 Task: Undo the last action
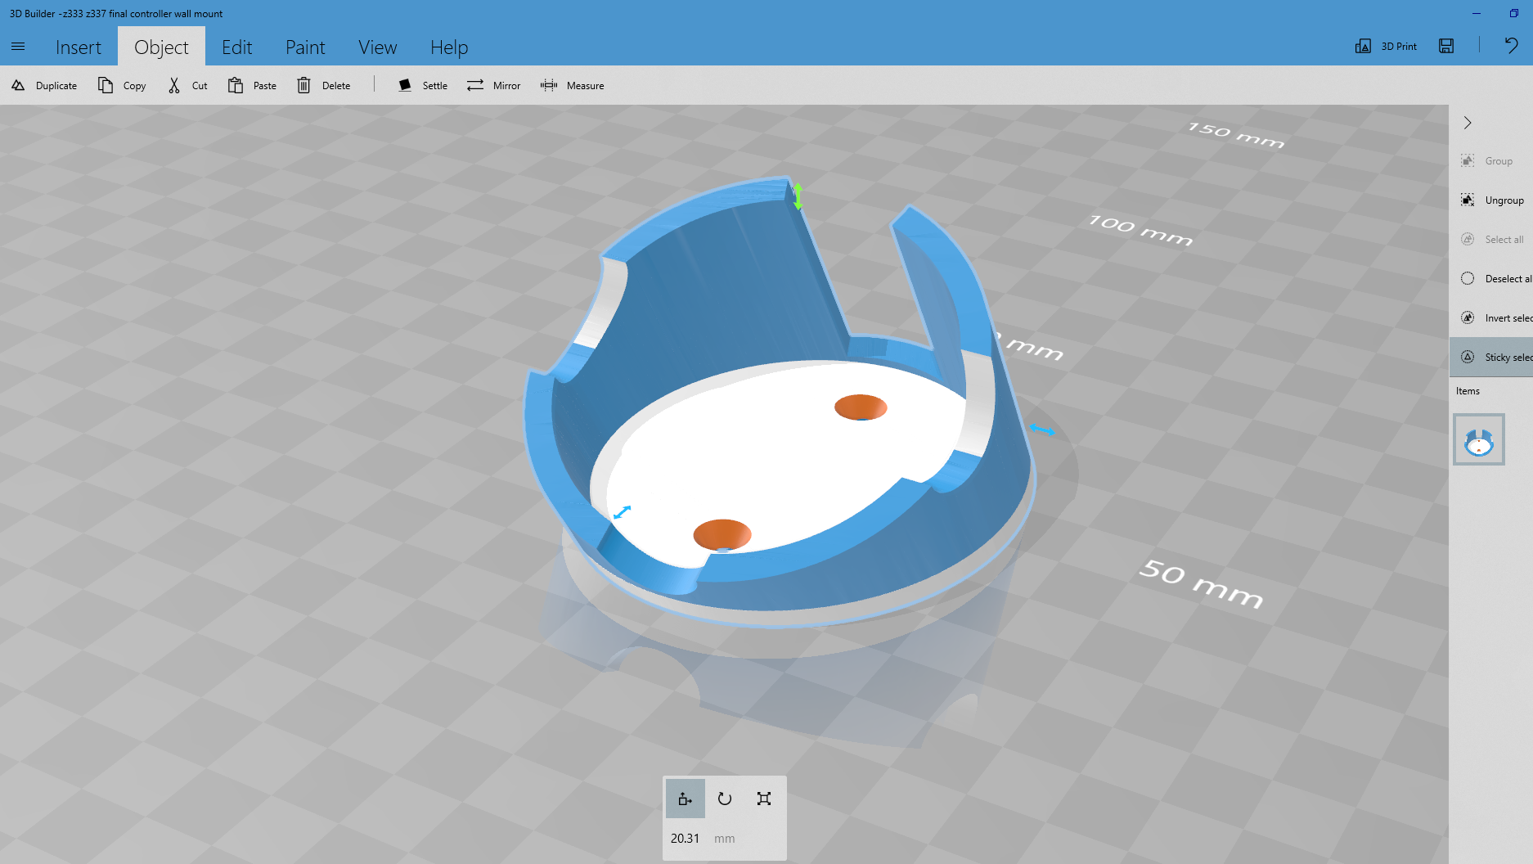pyautogui.click(x=1511, y=46)
